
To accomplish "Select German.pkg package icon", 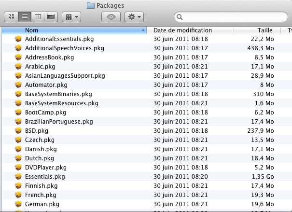I will pos(18,204).
